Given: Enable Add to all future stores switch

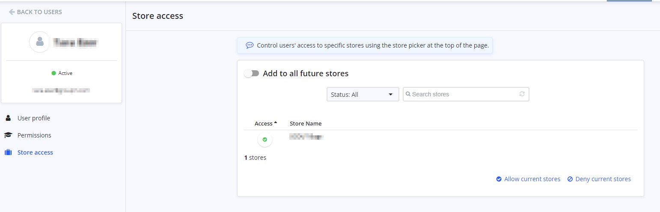Looking at the screenshot, I should 252,74.
